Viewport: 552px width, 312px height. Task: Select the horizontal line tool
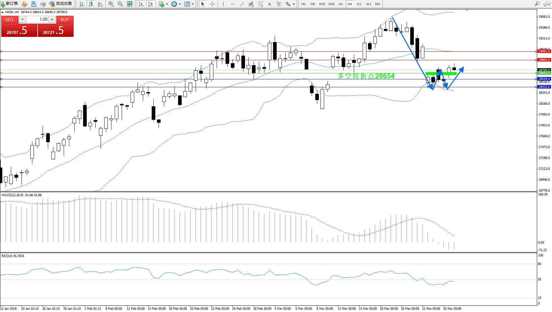point(233,4)
